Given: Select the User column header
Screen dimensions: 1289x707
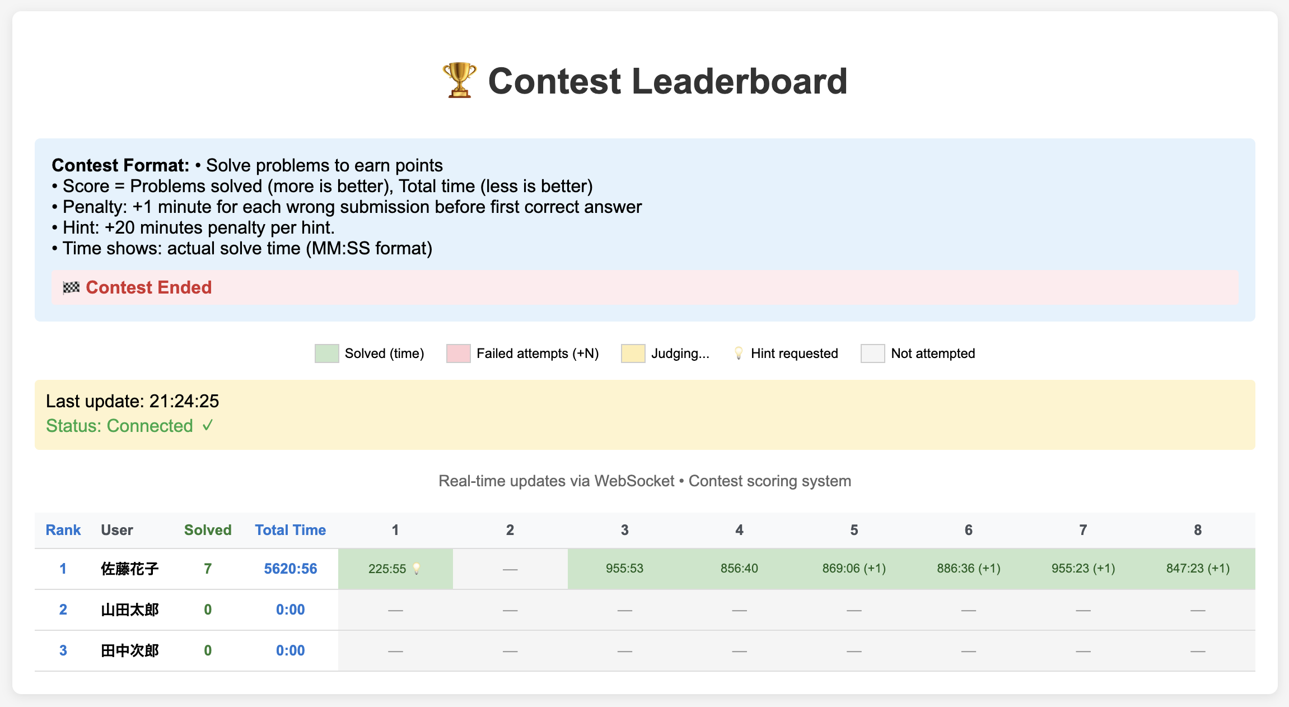Looking at the screenshot, I should click(116, 530).
